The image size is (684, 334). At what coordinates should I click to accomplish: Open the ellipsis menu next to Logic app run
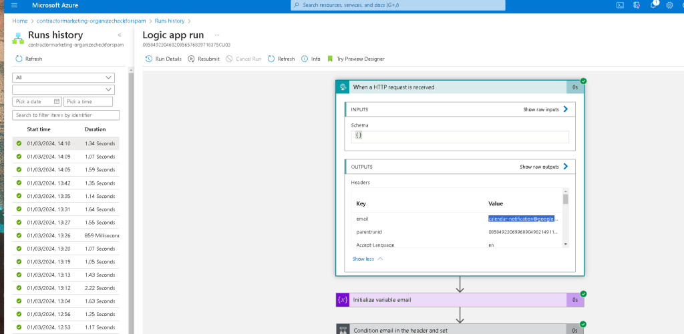pyautogui.click(x=217, y=35)
